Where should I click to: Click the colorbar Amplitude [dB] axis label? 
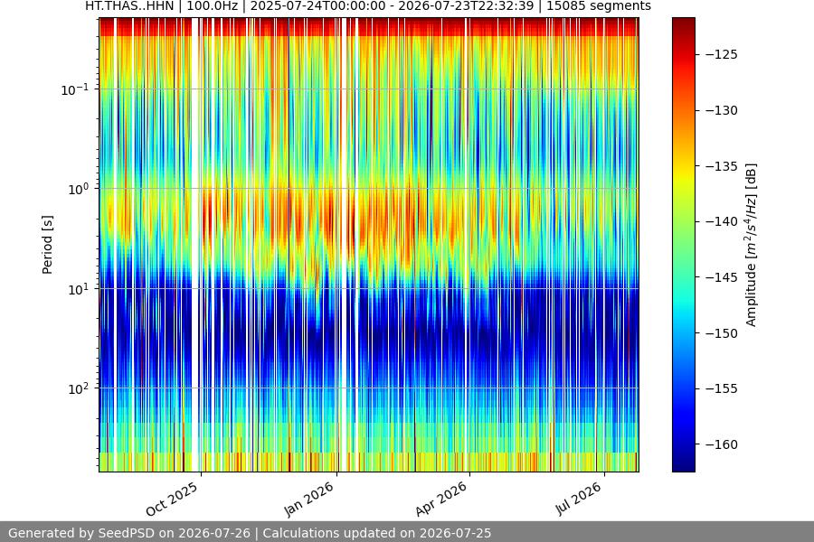(752, 245)
